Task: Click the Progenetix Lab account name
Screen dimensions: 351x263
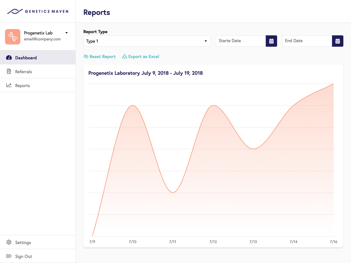Action: point(38,33)
